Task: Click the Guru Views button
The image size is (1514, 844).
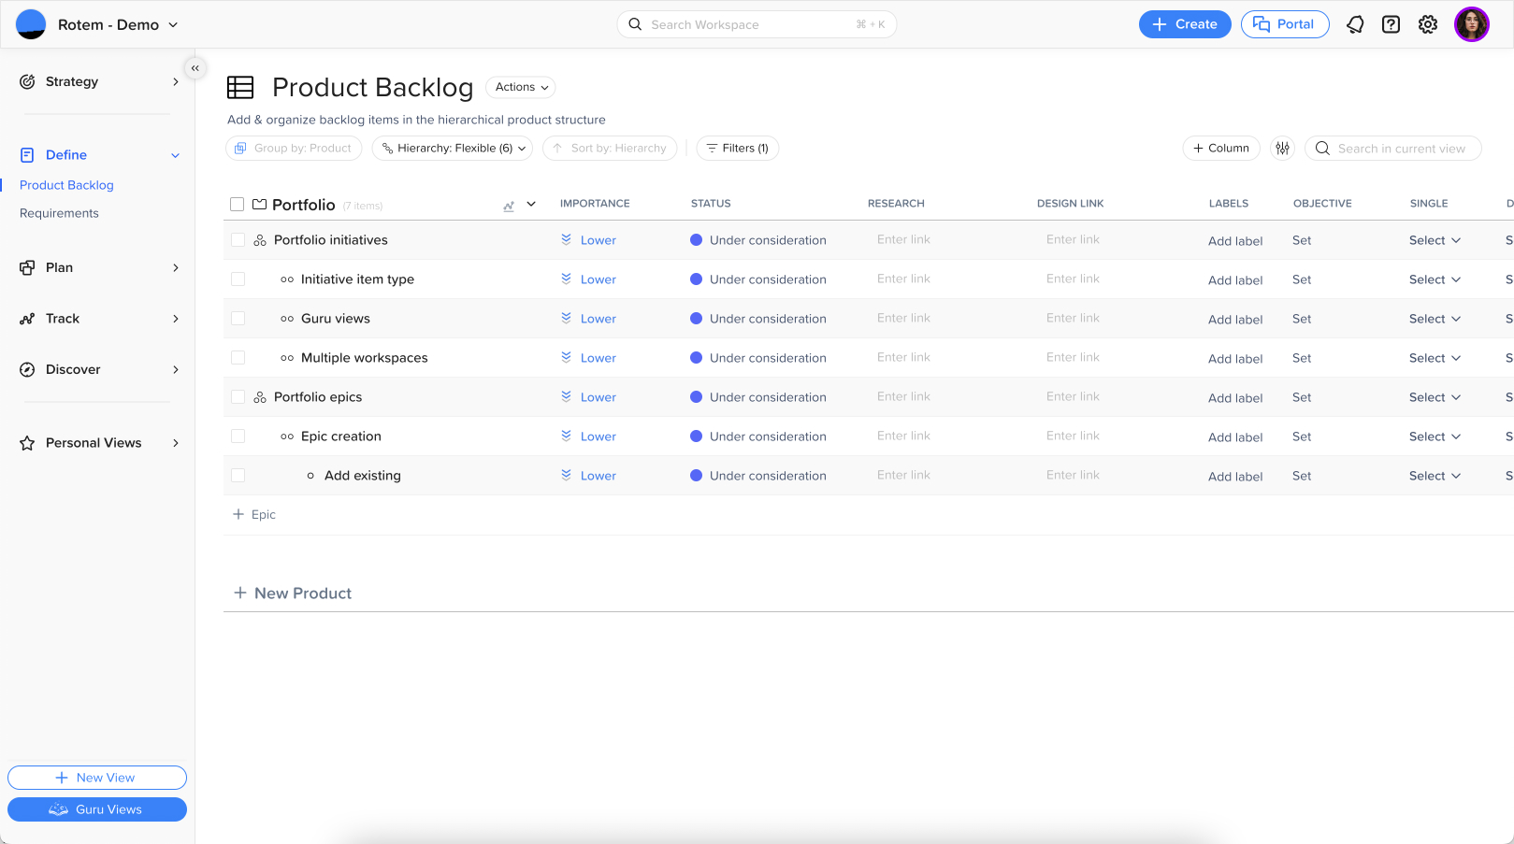Action: (x=97, y=809)
